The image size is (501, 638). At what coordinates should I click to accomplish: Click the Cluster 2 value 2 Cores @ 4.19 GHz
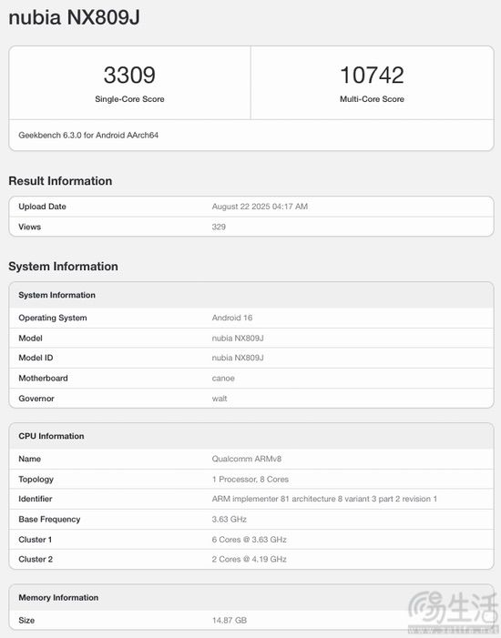pos(249,559)
